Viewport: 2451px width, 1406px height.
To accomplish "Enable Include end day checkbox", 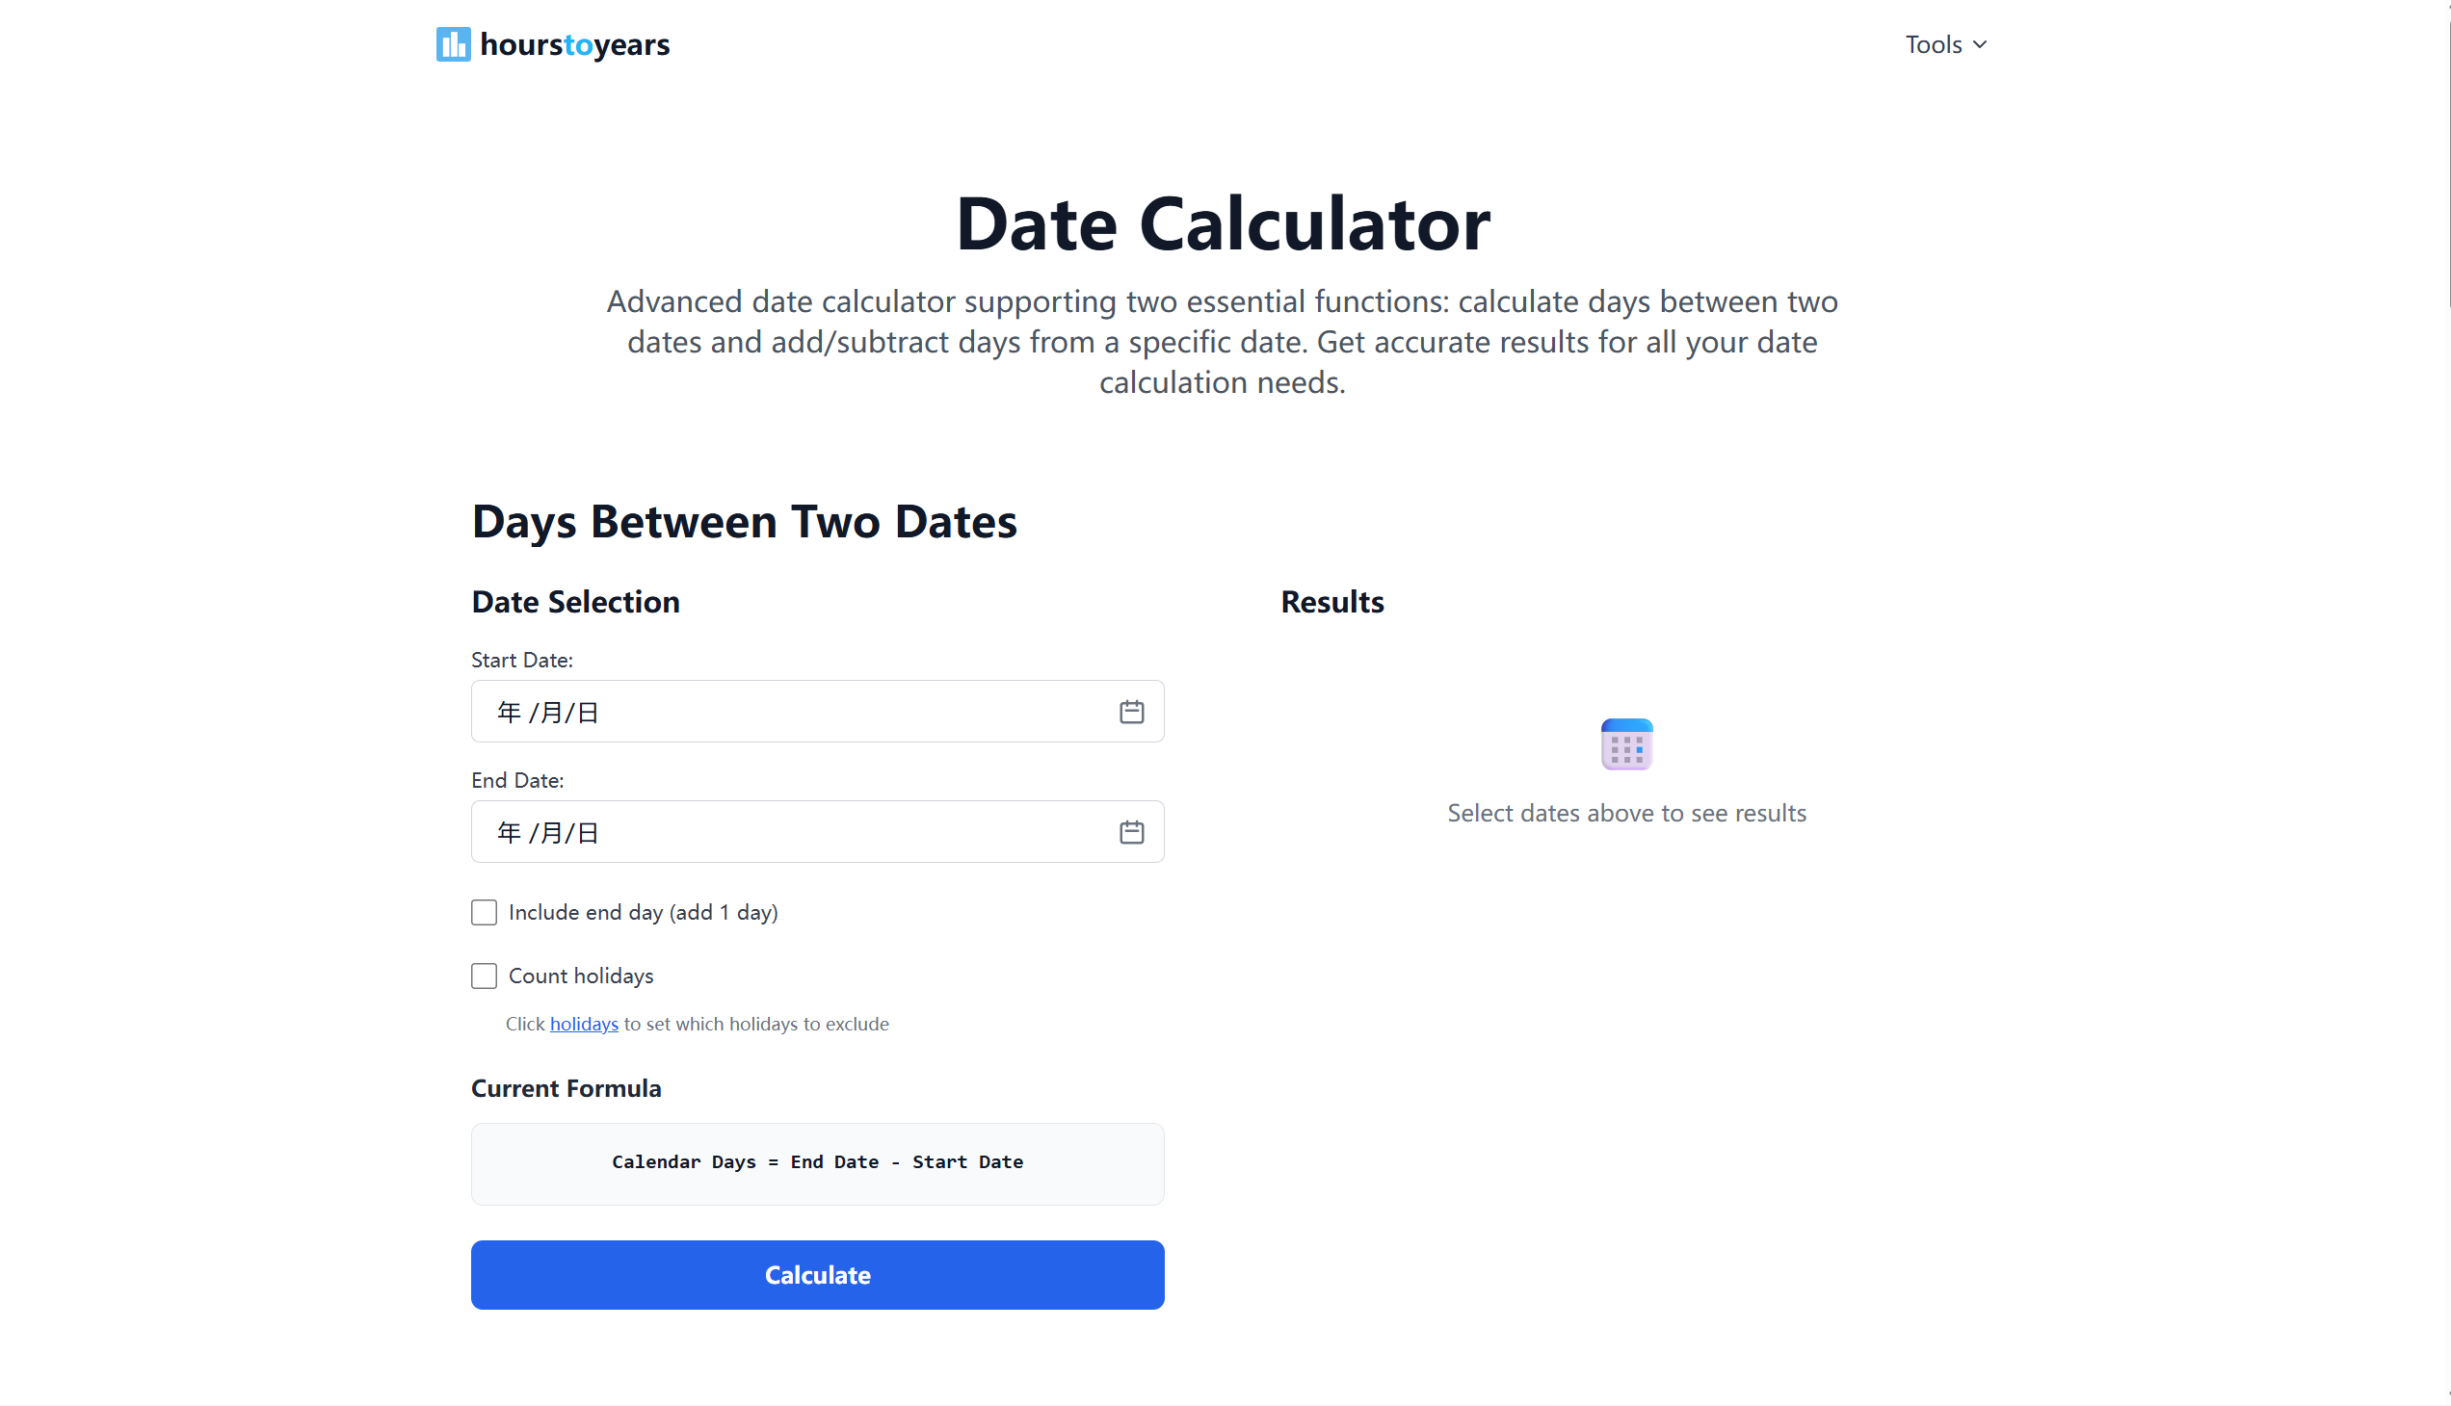I will coord(484,913).
